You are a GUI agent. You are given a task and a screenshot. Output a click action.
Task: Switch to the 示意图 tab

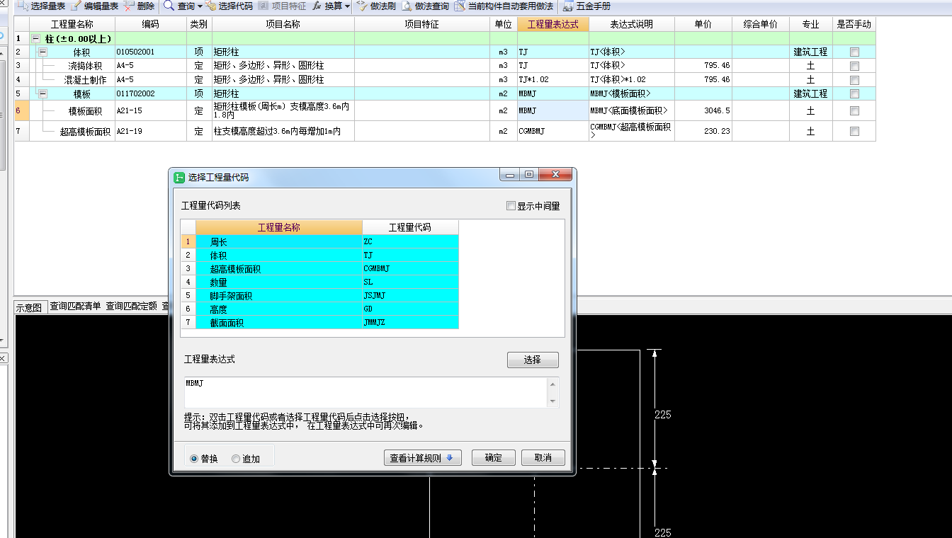(29, 307)
